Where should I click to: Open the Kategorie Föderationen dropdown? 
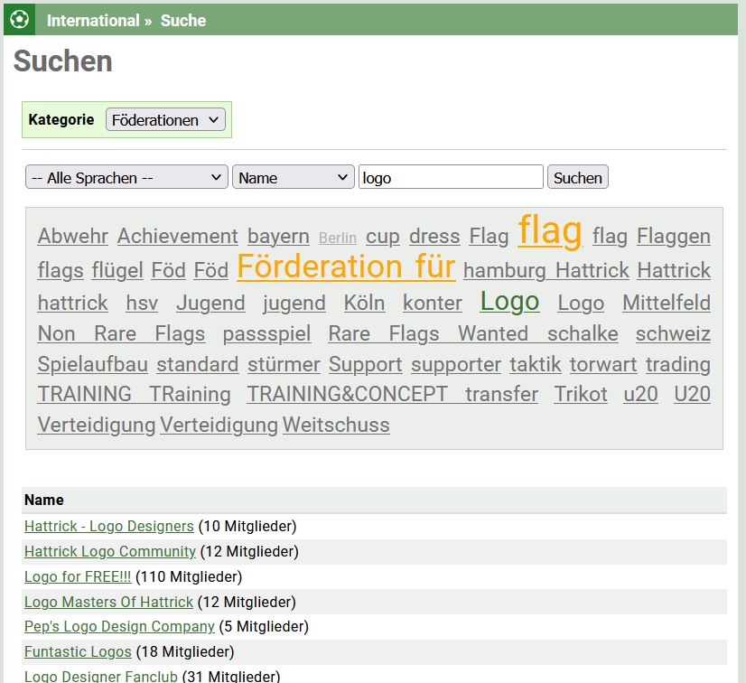pos(165,120)
